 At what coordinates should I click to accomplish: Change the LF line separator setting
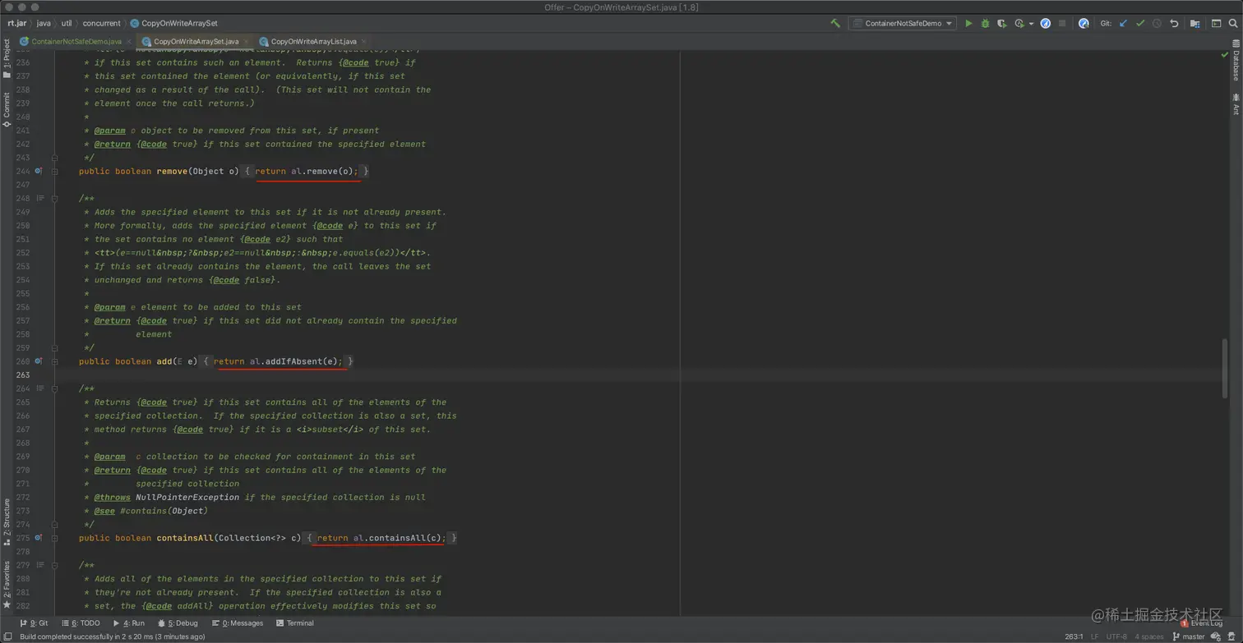(x=1094, y=636)
